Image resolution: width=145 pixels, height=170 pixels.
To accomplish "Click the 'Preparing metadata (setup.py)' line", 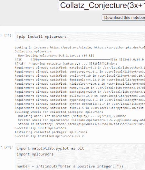I will tap(66, 64).
